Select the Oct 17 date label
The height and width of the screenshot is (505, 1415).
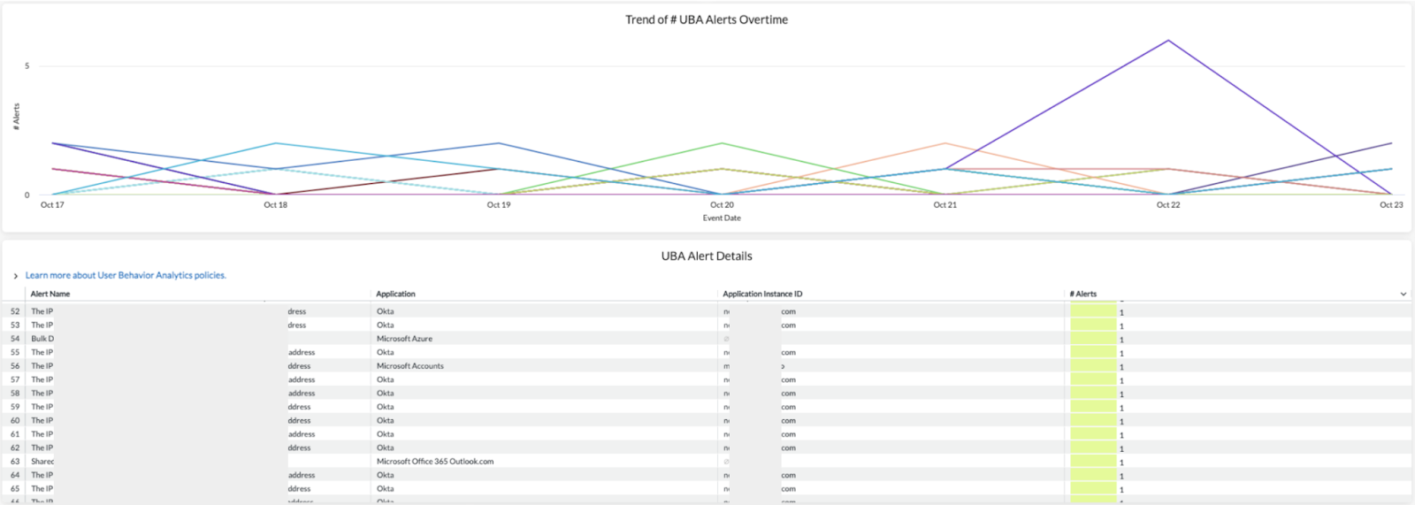pos(52,204)
